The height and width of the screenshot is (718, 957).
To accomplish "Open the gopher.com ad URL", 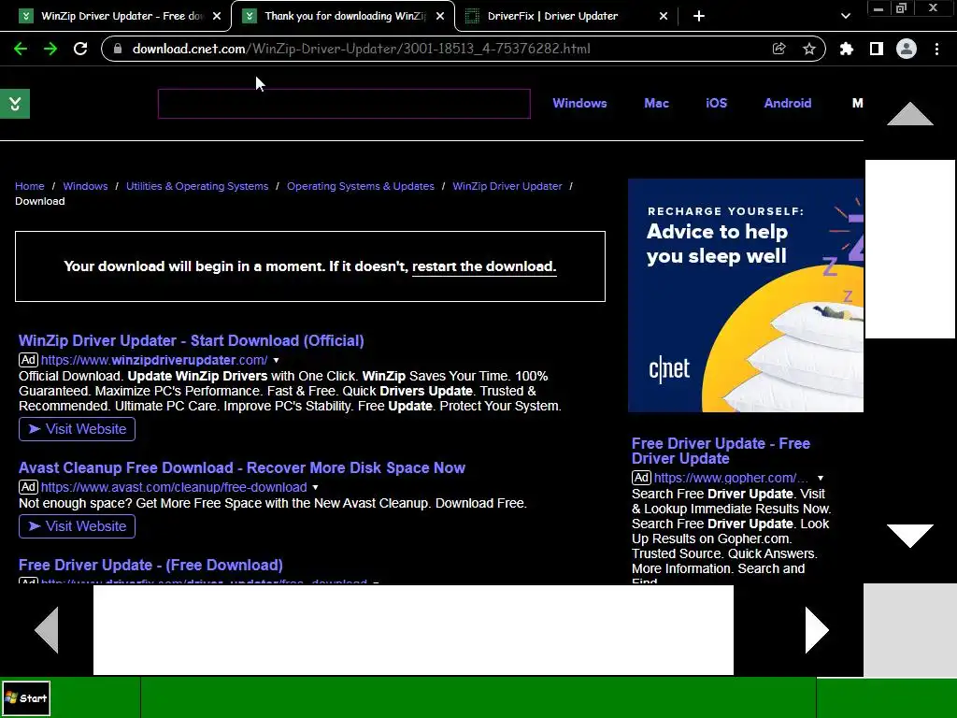I will point(731,478).
